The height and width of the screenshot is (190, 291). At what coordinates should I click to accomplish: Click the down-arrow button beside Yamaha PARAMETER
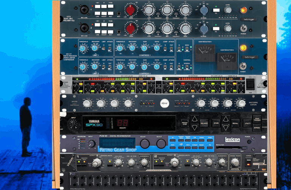tap(194, 128)
